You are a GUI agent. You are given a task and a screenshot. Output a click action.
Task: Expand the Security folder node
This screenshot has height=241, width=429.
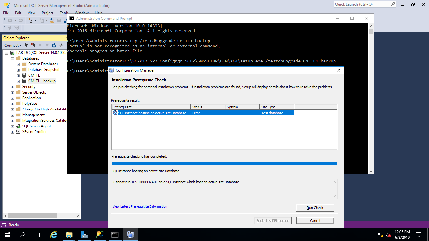click(12, 87)
